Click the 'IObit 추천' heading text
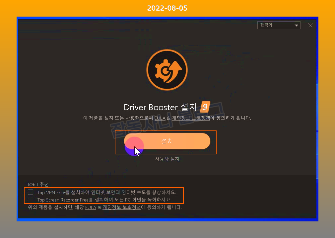Viewport: 335px width, 238px height. 38,184
